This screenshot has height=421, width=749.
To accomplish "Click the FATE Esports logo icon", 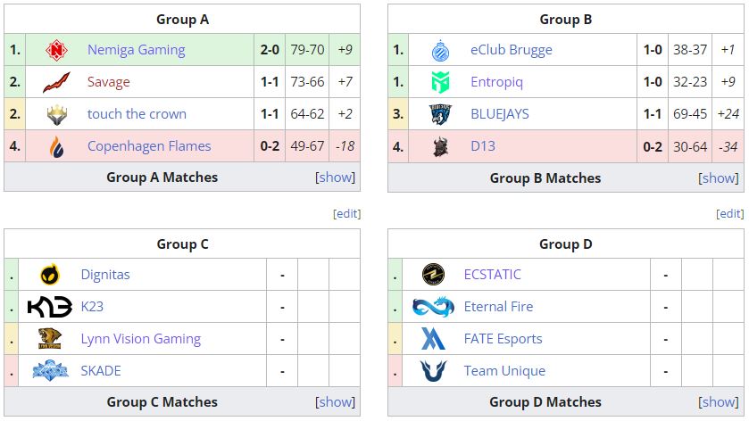I will pyautogui.click(x=434, y=339).
